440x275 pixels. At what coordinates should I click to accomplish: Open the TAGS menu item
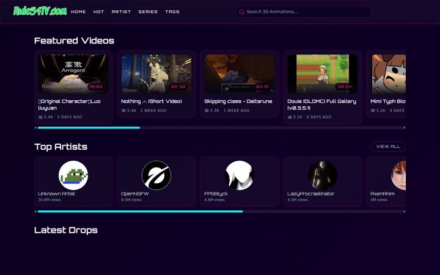(x=172, y=12)
